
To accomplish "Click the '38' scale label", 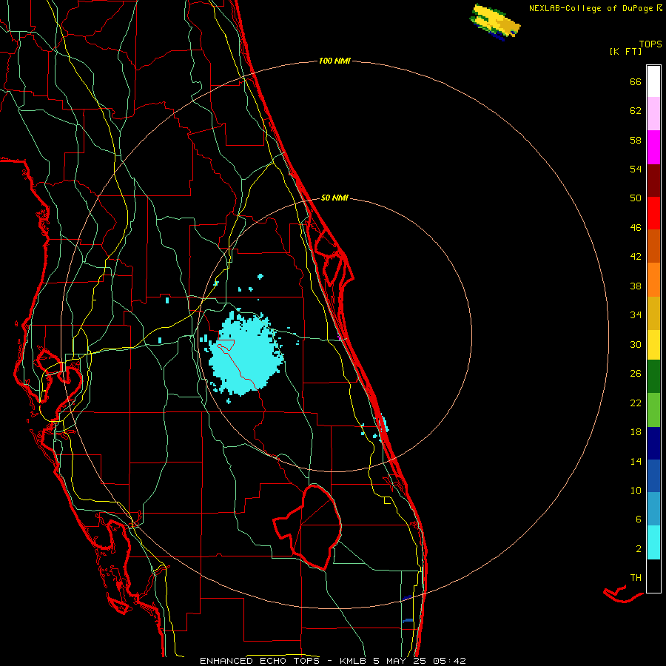I will point(636,286).
